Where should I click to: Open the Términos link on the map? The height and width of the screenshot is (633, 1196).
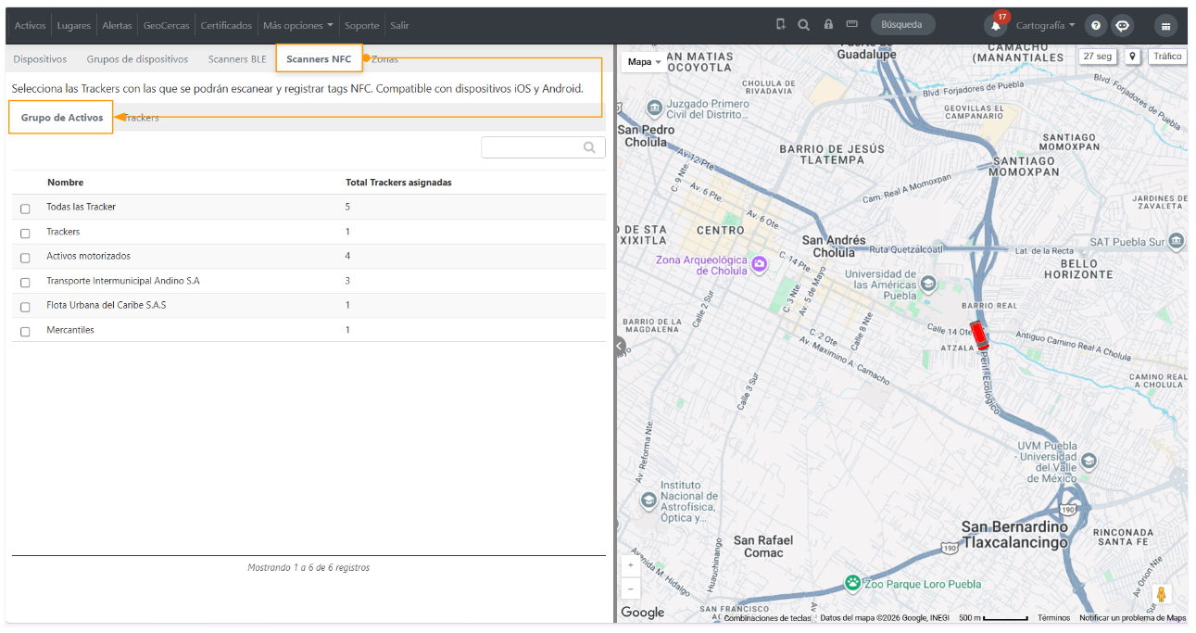click(x=1053, y=618)
